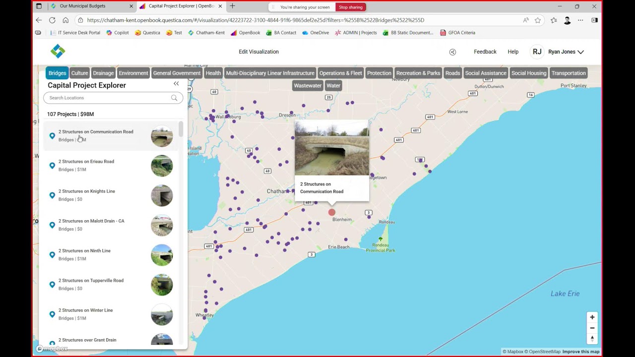Open Read Aloud icon in address bar
The width and height of the screenshot is (635, 357).
(x=526, y=20)
